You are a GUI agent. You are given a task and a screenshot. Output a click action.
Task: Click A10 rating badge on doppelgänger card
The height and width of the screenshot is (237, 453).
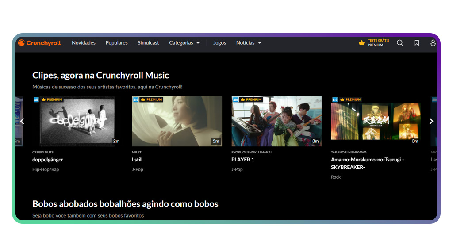coord(36,99)
